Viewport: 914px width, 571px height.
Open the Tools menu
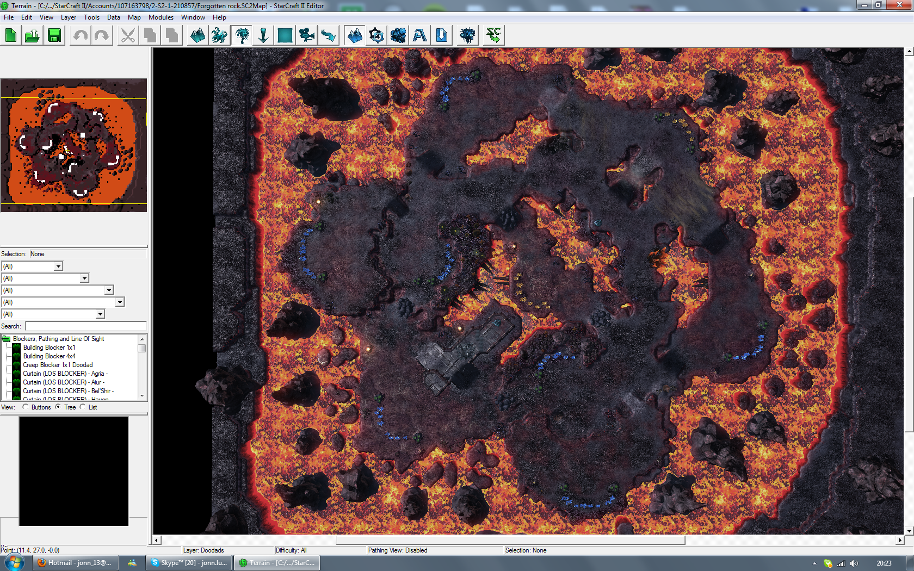point(92,17)
